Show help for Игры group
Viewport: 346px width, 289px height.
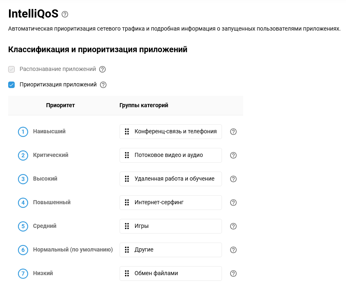[233, 226]
